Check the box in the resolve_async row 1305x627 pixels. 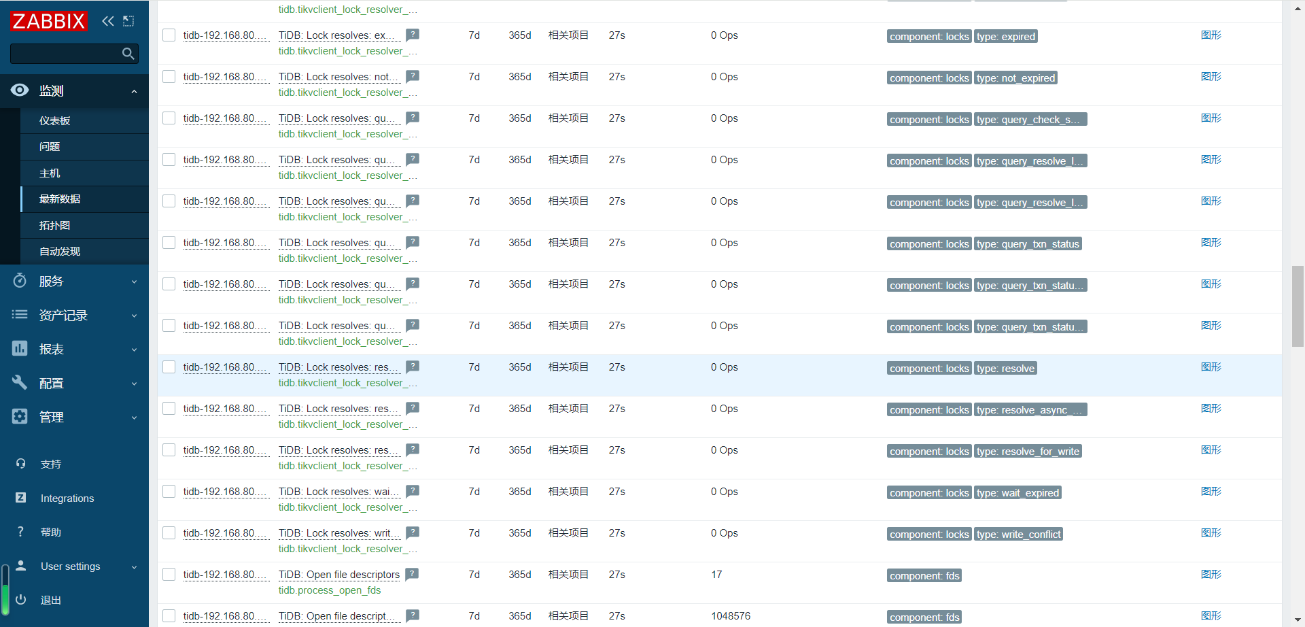pyautogui.click(x=169, y=409)
